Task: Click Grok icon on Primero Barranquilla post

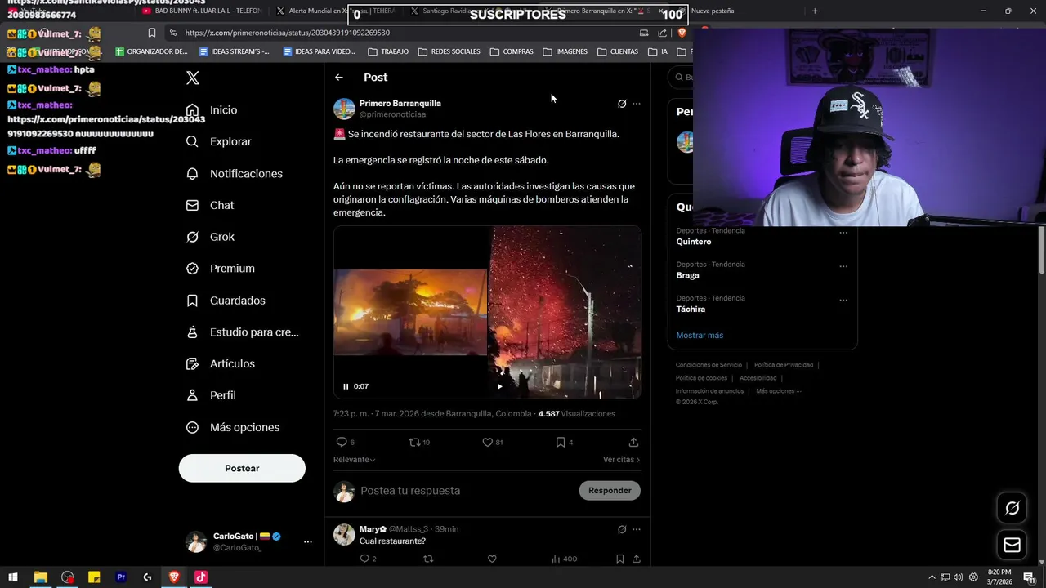Action: pyautogui.click(x=622, y=104)
